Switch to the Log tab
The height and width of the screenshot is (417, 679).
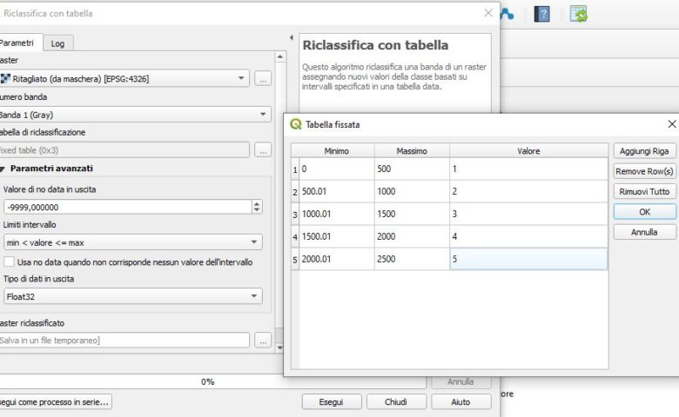coord(57,43)
